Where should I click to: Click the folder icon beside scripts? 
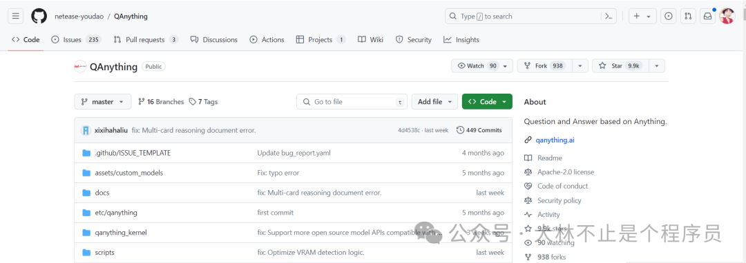point(86,253)
